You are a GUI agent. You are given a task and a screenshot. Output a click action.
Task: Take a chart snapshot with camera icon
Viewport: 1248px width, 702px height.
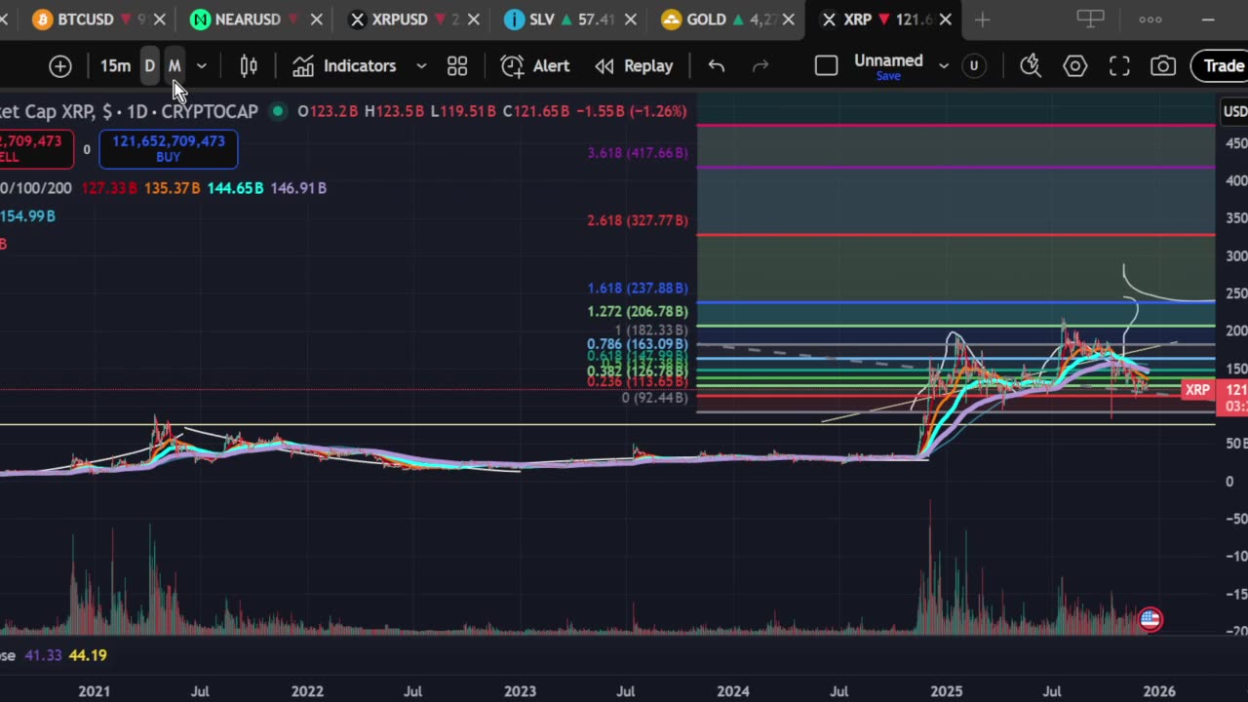[1163, 66]
